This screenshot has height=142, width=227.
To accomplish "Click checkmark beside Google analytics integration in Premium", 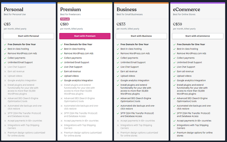I will coord(62,81).
